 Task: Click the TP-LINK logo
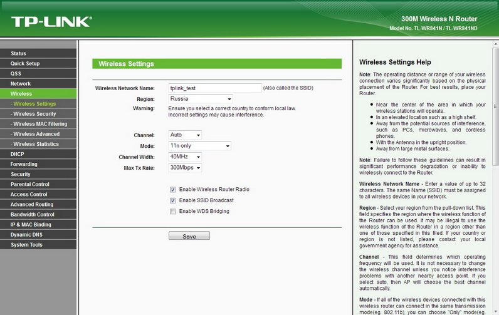coord(51,21)
